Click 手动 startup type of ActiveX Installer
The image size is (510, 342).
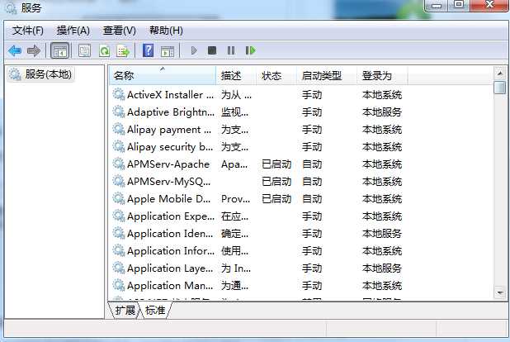(x=312, y=95)
